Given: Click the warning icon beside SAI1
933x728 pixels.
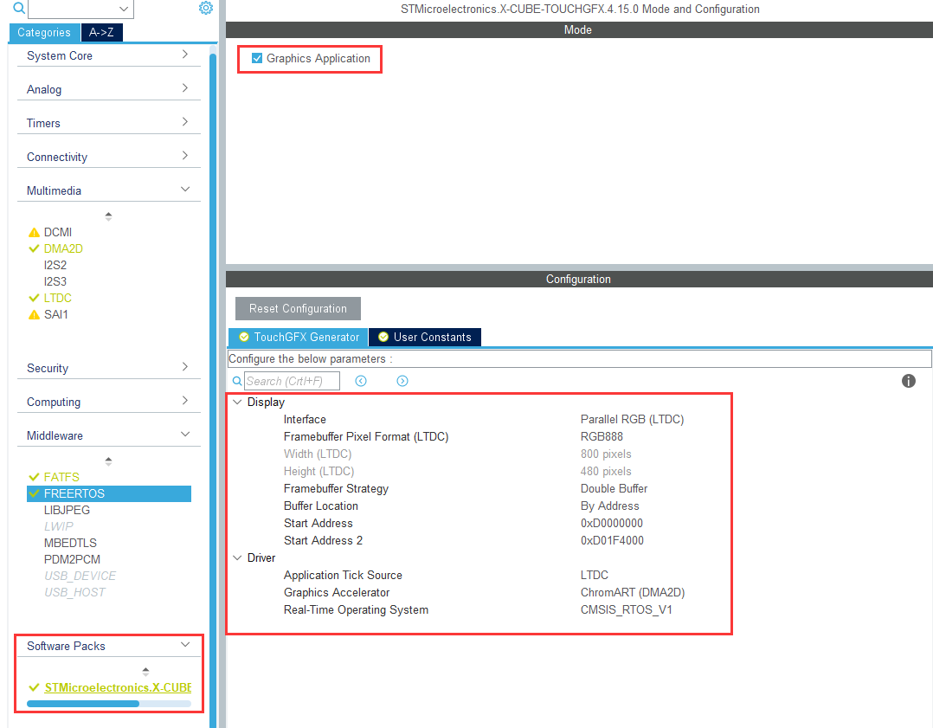Looking at the screenshot, I should click(x=34, y=314).
